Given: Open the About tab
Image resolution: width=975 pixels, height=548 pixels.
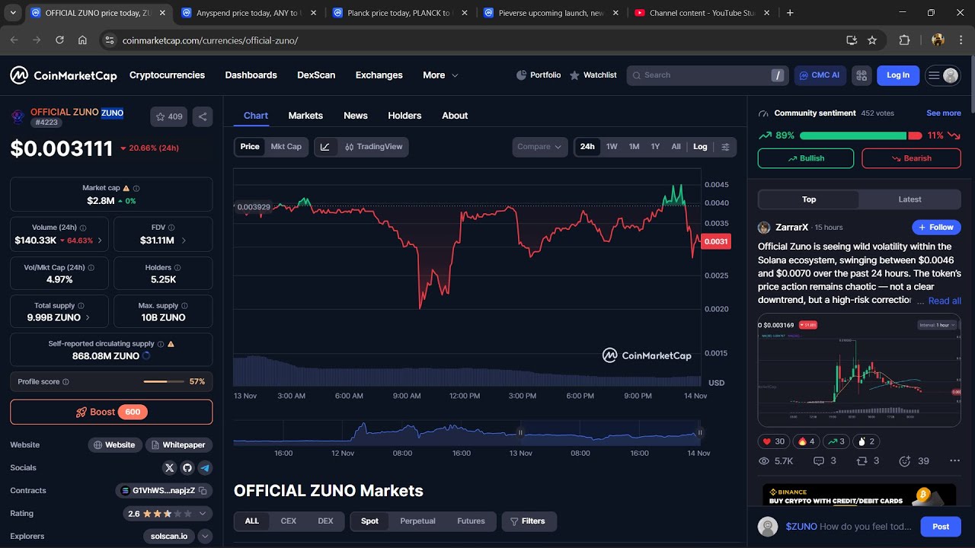Looking at the screenshot, I should point(455,116).
